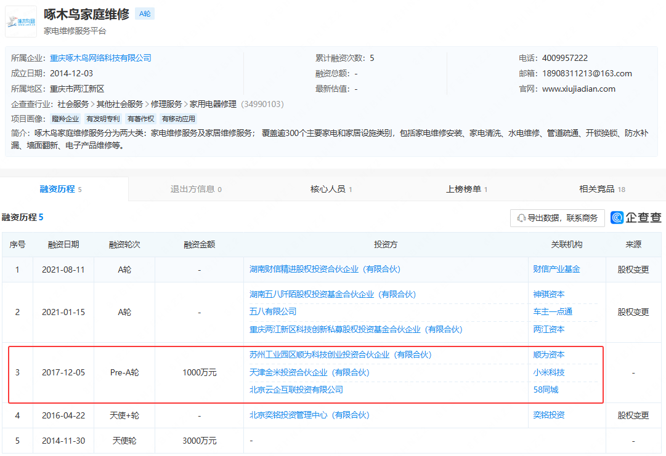Viewport: 666px width, 456px height.
Task: Click the 有发明专利 project tag
Action: tap(103, 119)
